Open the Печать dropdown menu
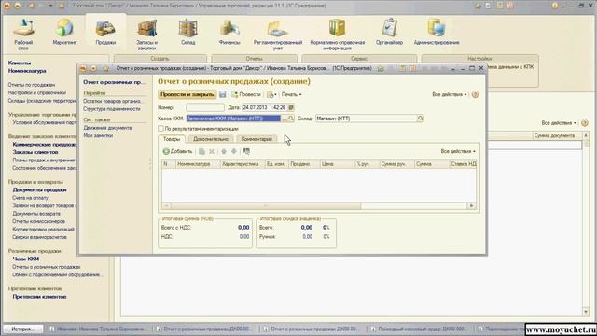 point(291,94)
